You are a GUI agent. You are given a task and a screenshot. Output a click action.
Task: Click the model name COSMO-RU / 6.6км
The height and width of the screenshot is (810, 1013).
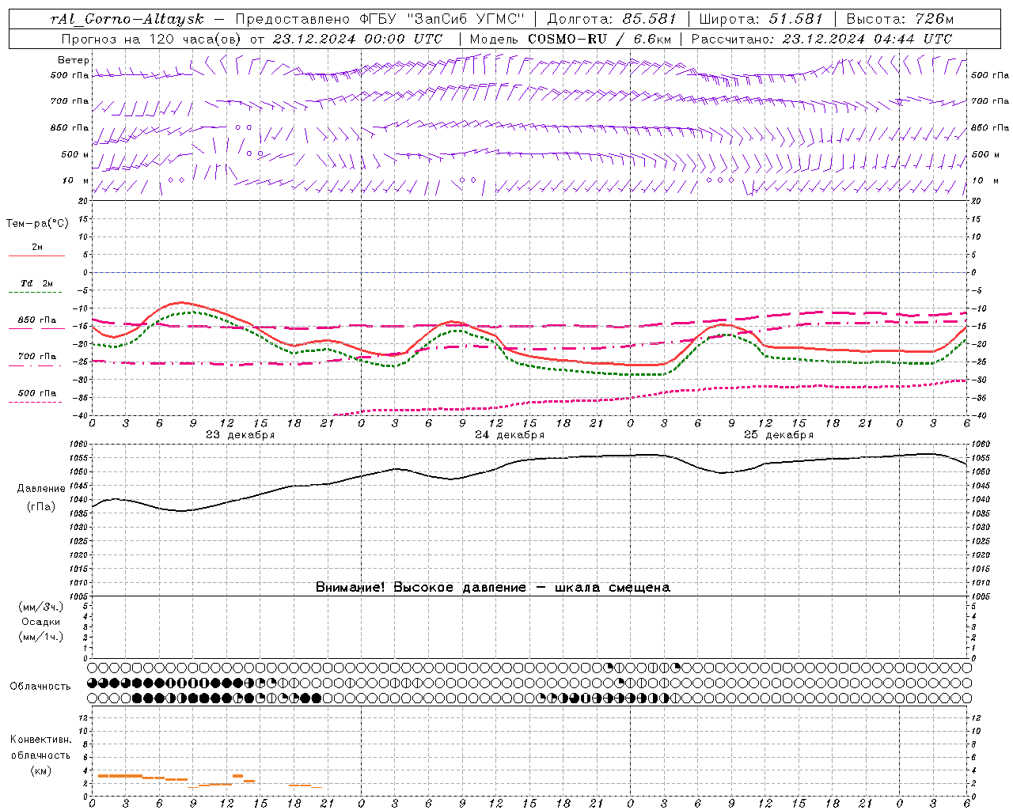(599, 39)
